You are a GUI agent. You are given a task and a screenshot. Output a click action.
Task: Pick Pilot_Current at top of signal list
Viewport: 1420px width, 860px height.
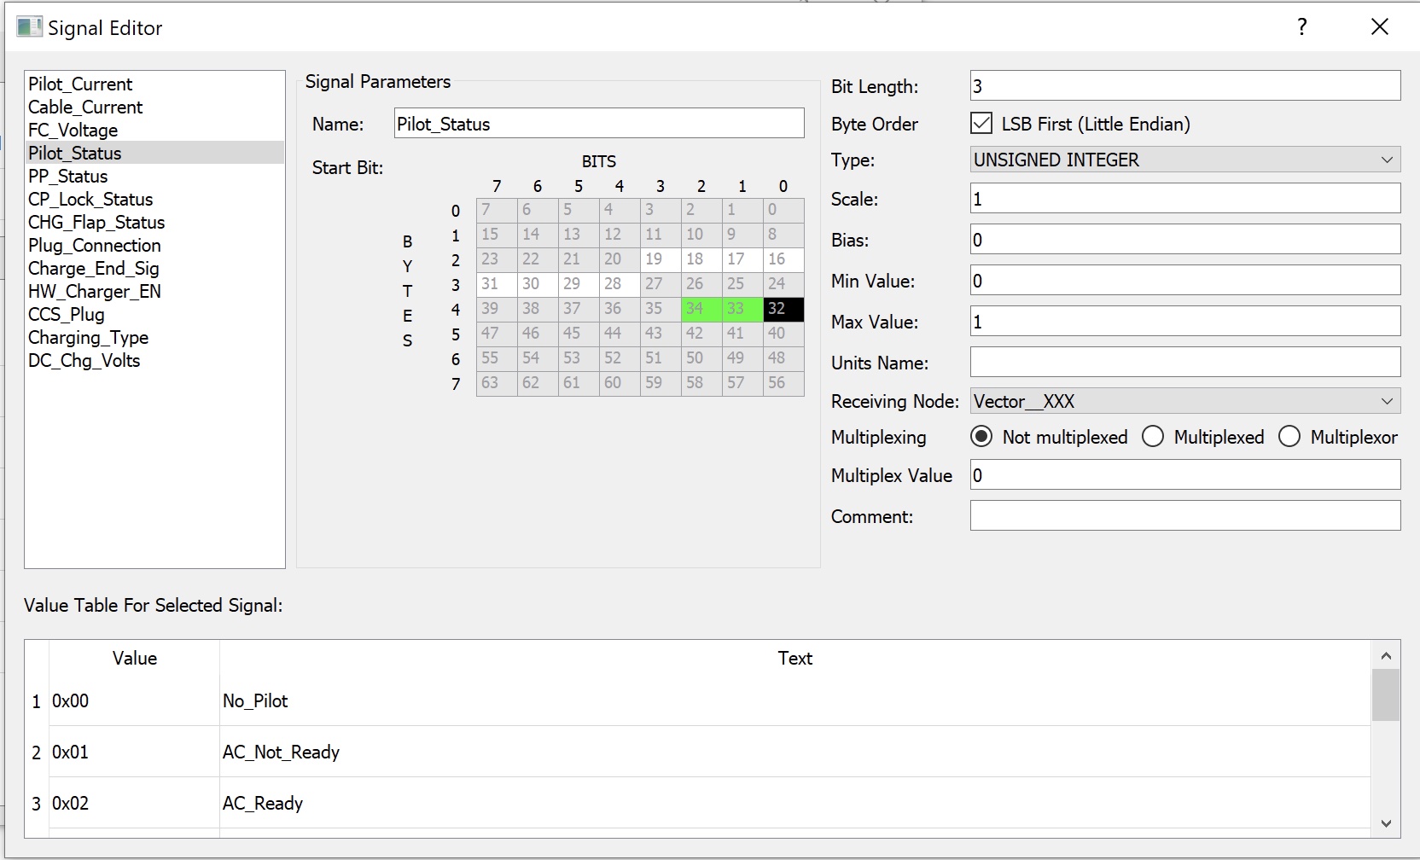(80, 84)
